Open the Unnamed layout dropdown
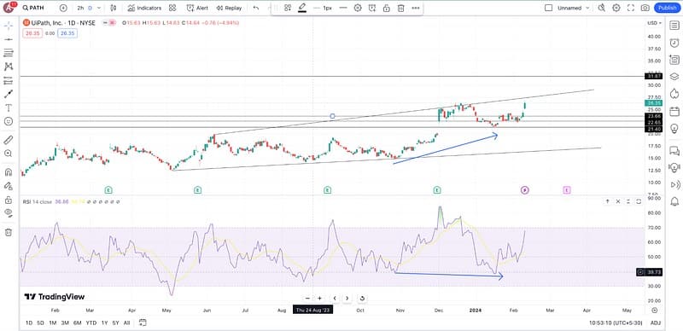Image resolution: width=683 pixels, height=331 pixels. click(573, 8)
